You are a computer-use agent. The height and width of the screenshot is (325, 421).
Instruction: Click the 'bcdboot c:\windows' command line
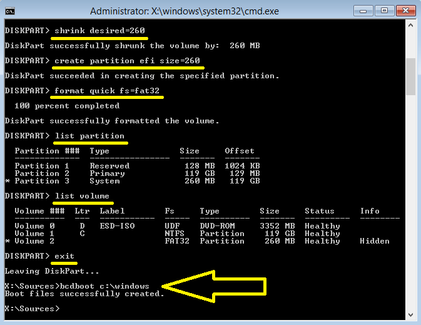109,286
